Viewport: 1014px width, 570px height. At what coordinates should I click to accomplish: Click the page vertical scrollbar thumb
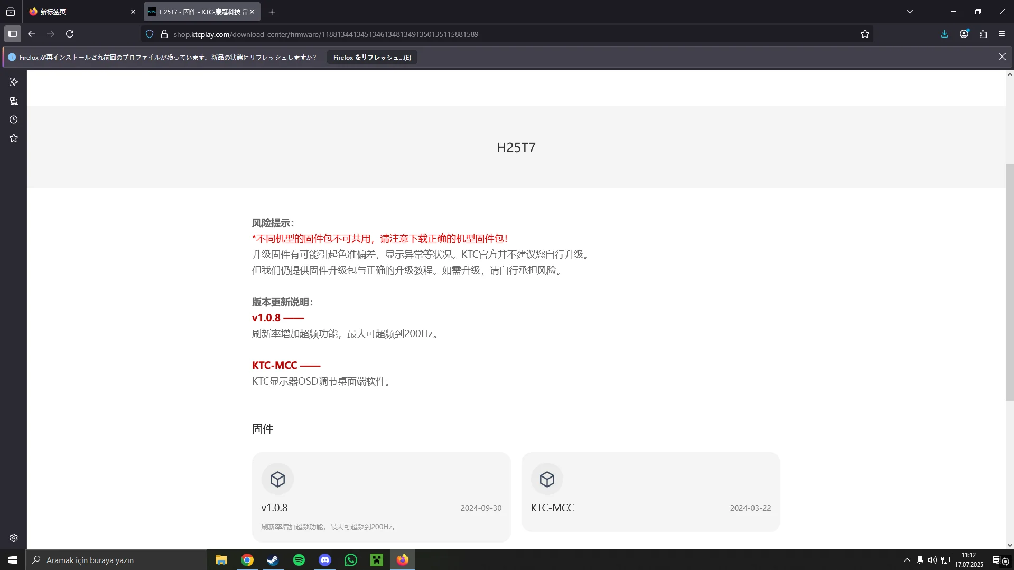click(1009, 282)
